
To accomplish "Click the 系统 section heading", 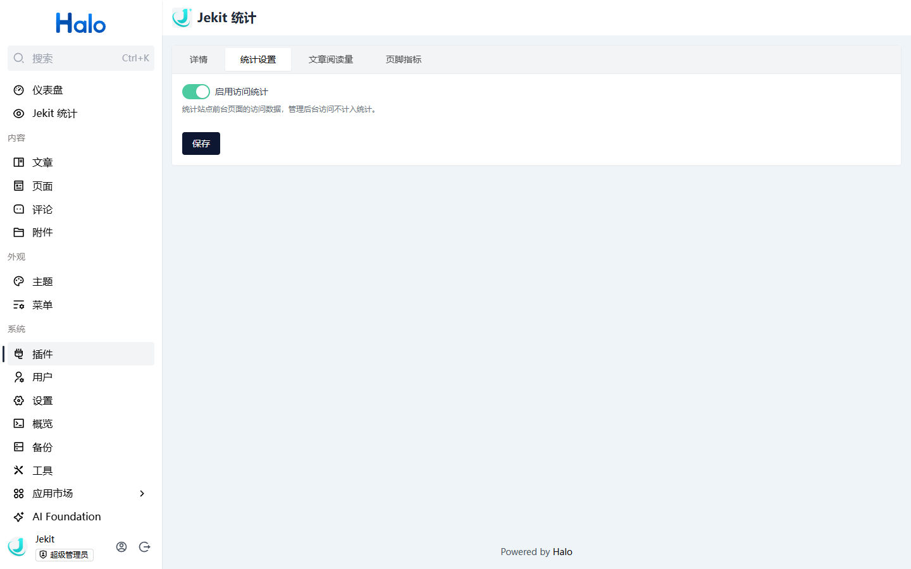I will tap(16, 329).
